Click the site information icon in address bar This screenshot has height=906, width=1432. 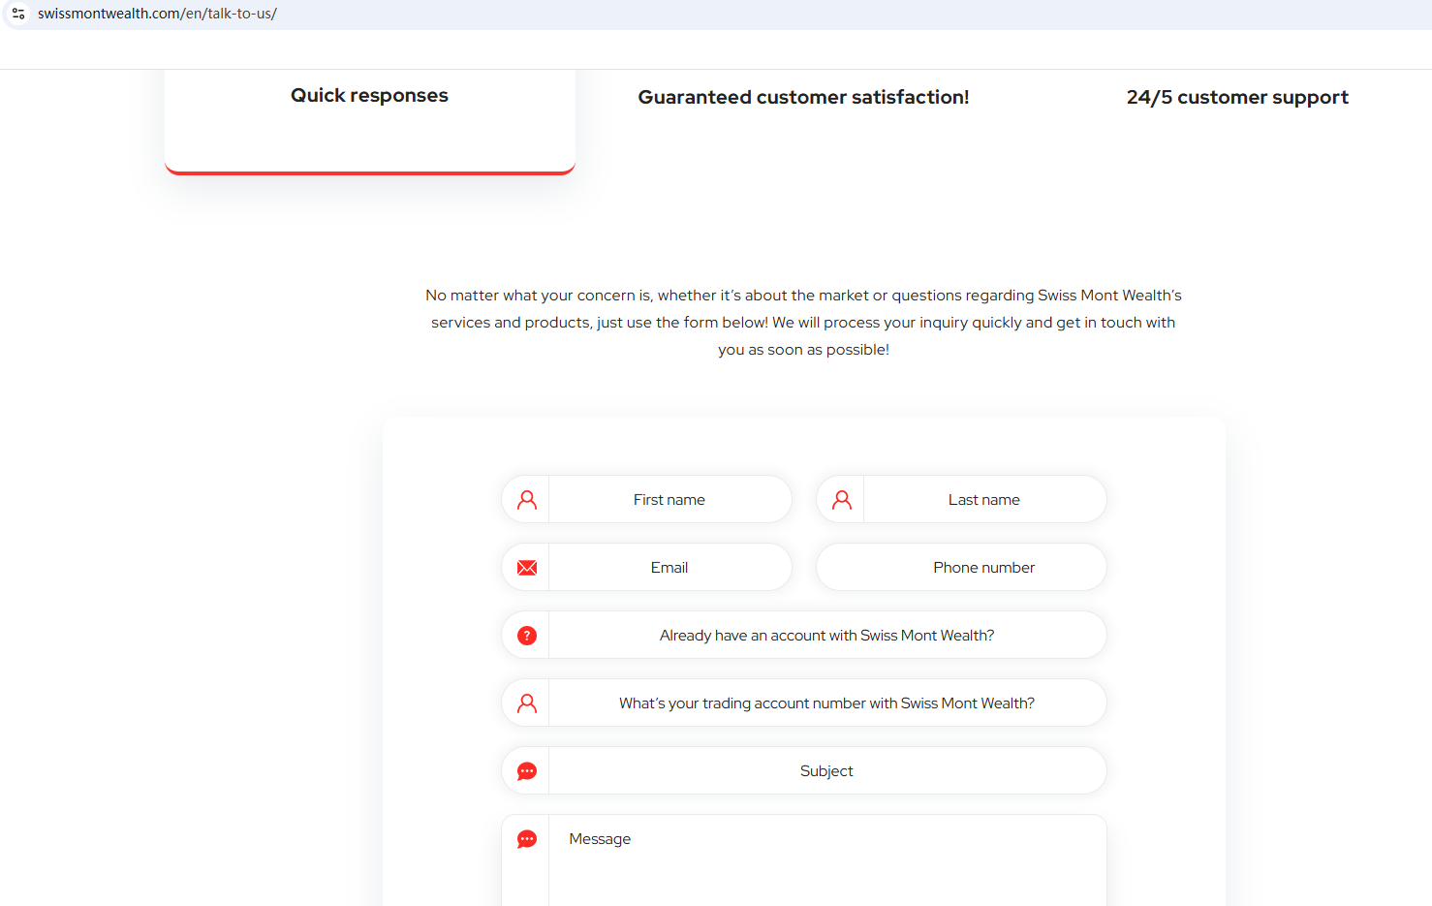pos(18,14)
